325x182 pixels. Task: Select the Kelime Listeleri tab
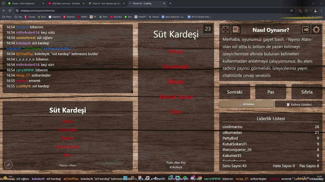tap(299, 104)
